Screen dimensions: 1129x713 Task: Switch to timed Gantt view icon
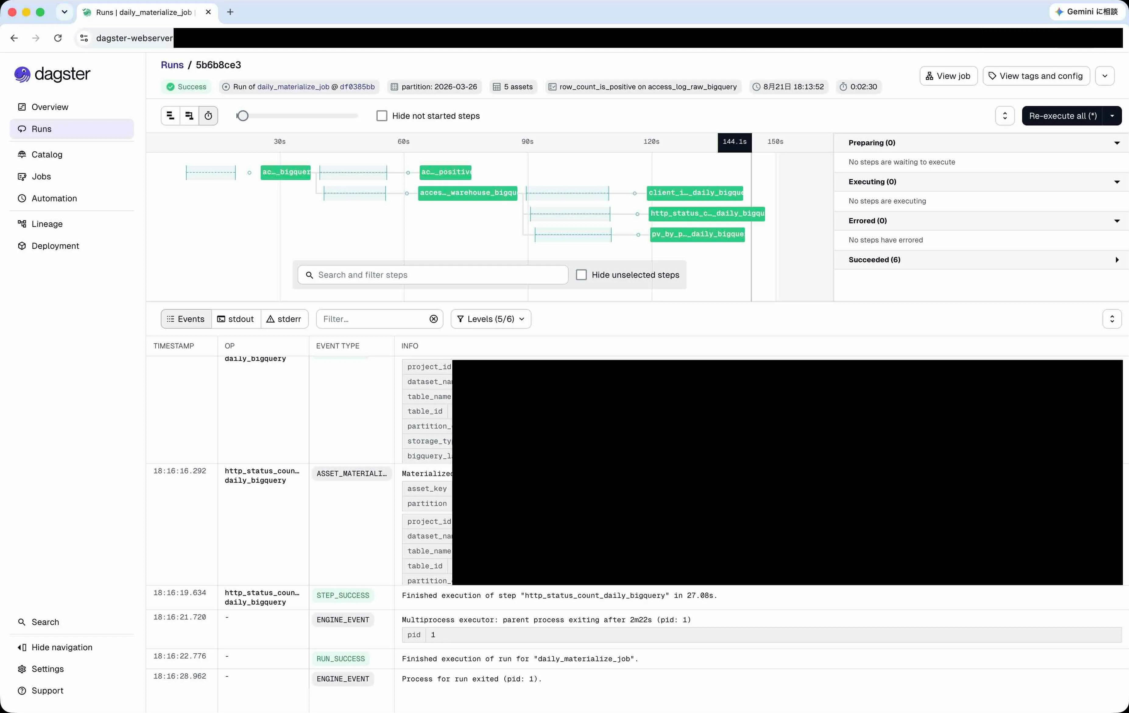(x=209, y=116)
